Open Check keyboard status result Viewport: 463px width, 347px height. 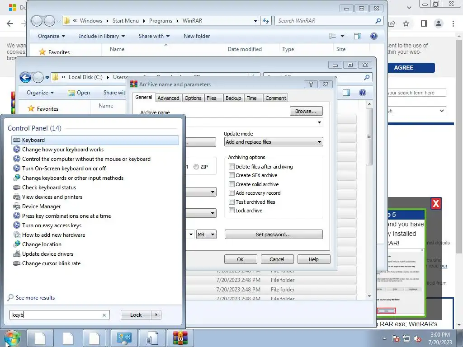49,188
